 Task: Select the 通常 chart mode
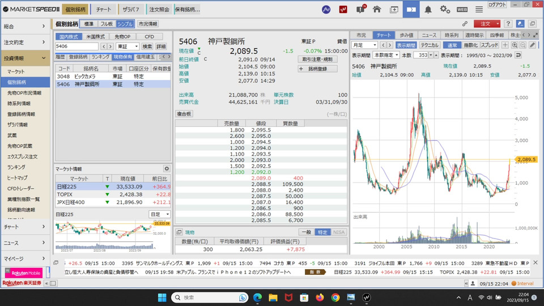[x=452, y=45]
